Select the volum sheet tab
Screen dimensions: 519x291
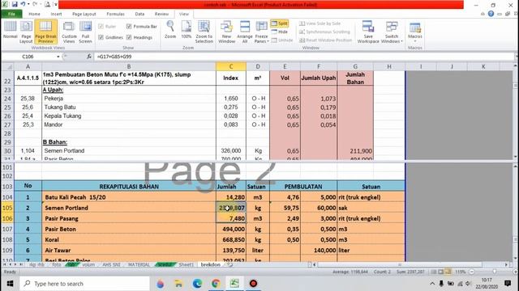[88, 264]
